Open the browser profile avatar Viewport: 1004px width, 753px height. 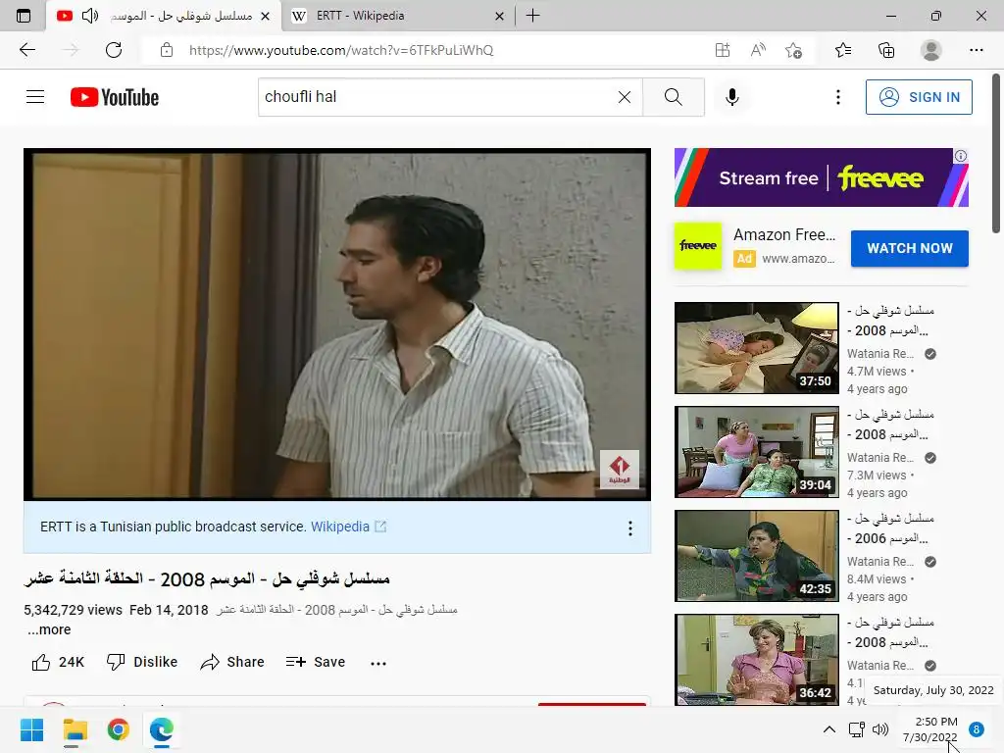tap(930, 50)
